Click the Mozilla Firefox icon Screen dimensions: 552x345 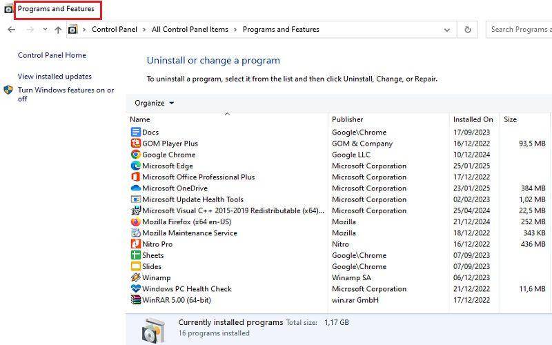coord(135,221)
